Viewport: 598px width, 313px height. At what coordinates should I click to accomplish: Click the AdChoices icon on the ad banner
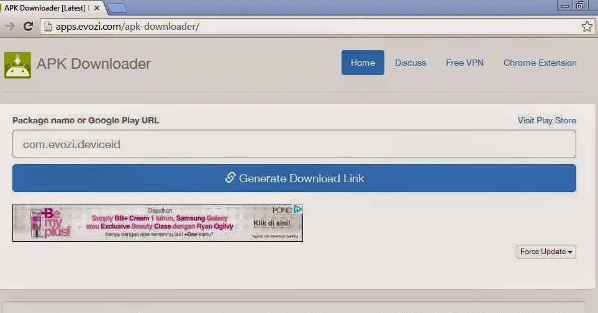298,209
